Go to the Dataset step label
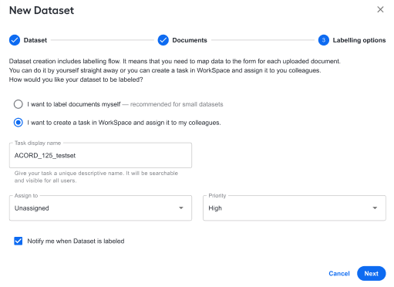Viewport: 394px width, 287px height. 35,40
